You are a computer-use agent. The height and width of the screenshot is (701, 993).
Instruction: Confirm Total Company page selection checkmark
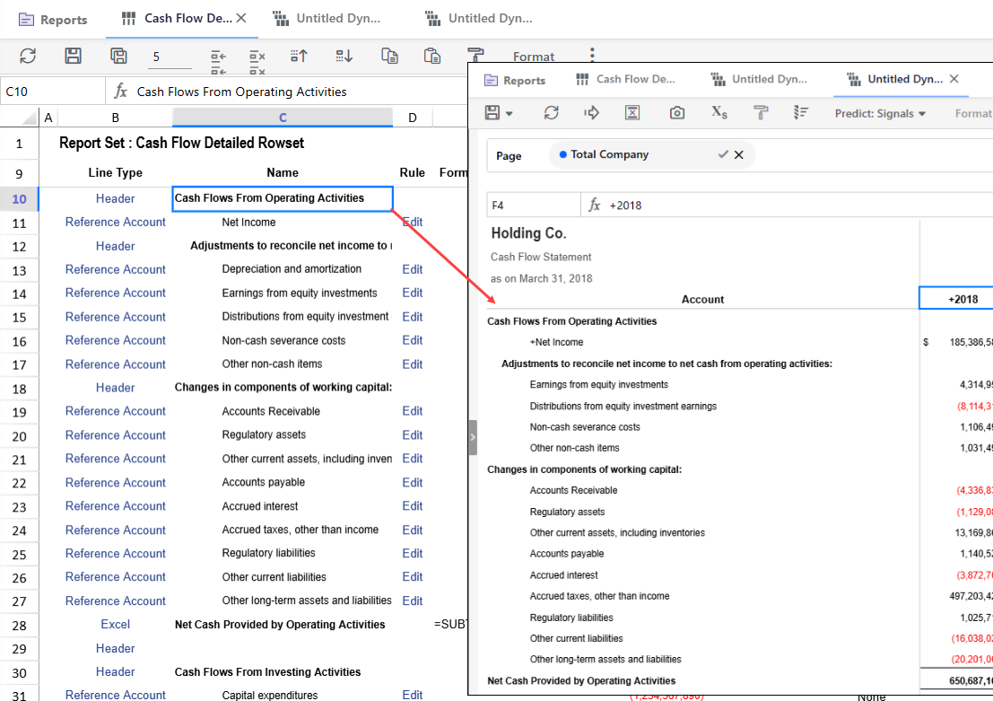point(723,154)
